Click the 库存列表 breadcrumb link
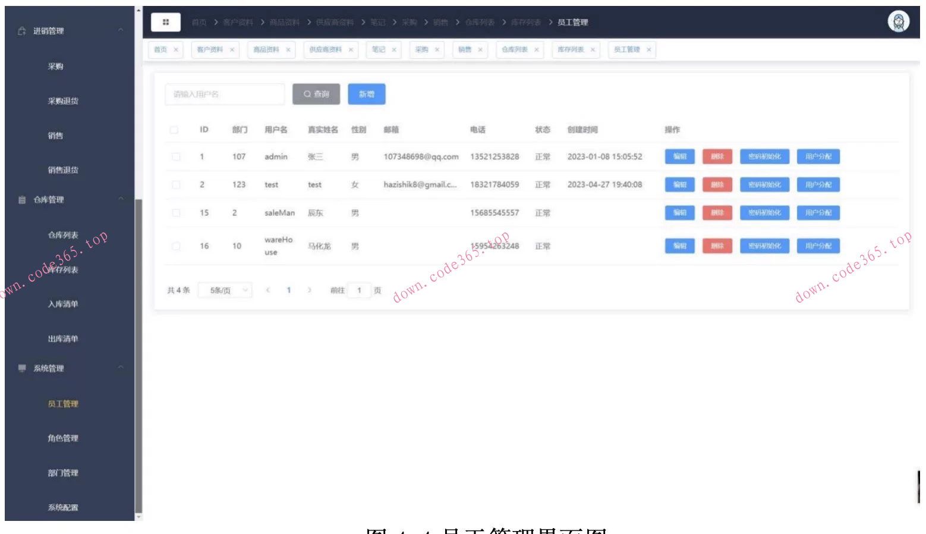The width and height of the screenshot is (926, 534). point(526,23)
